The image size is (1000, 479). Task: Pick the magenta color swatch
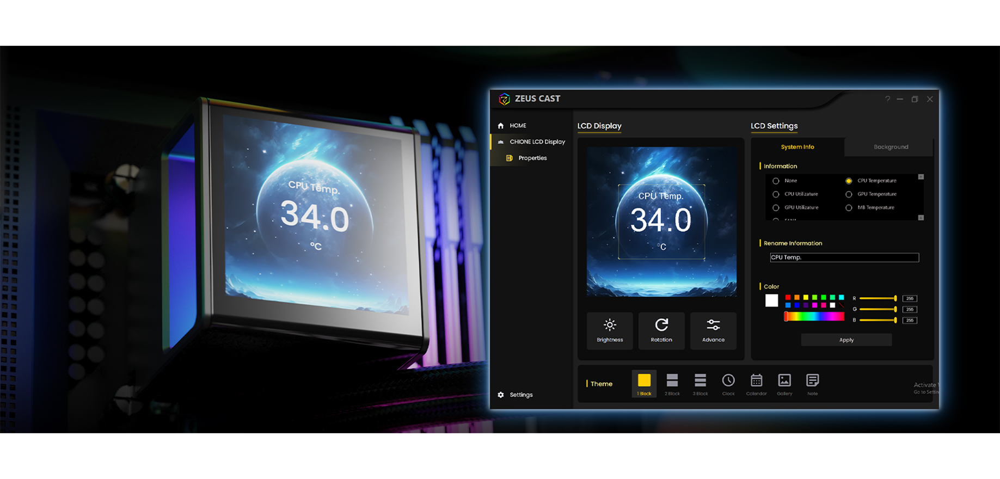click(x=815, y=305)
